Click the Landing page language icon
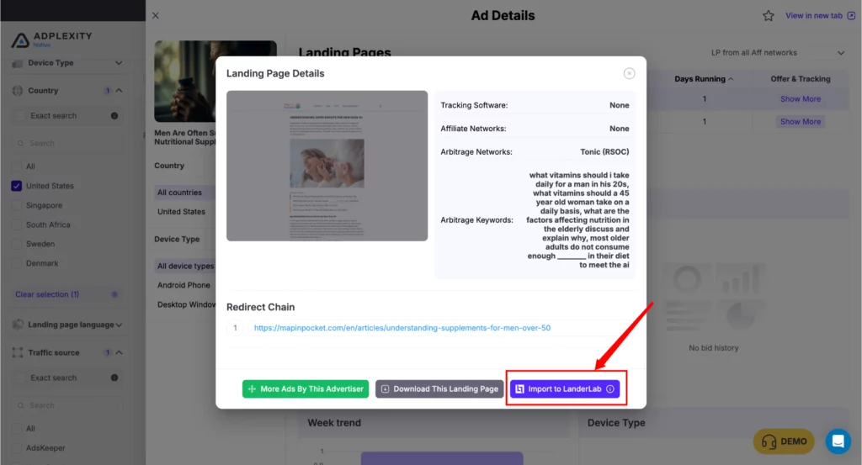This screenshot has height=465, width=862. pos(18,325)
